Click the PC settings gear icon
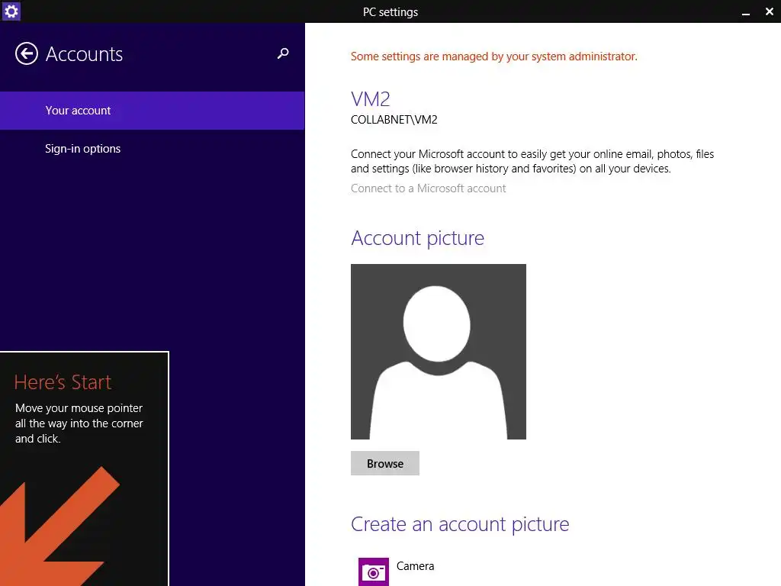 [11, 11]
